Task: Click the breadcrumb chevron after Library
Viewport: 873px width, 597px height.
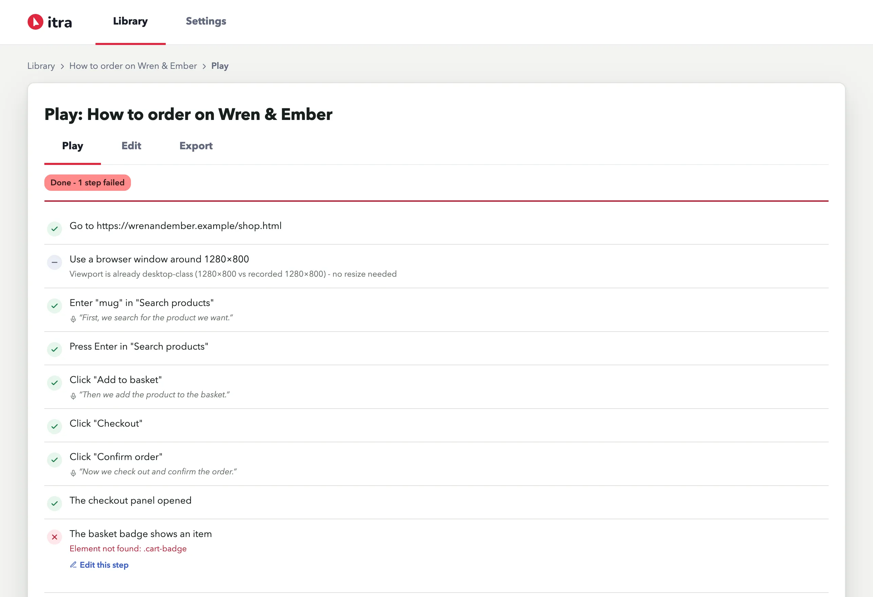Action: [x=62, y=66]
